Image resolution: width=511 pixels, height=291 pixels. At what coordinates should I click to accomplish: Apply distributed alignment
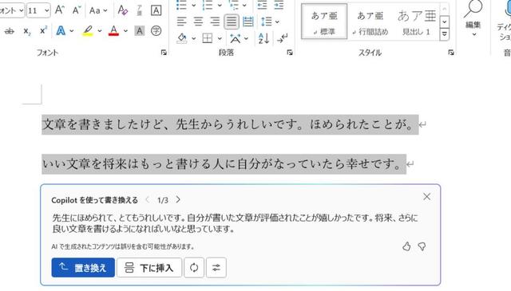248,22
